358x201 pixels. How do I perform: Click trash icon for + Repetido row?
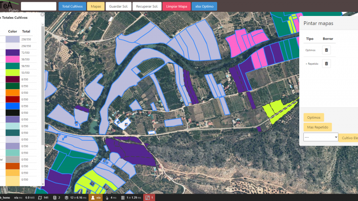(326, 63)
